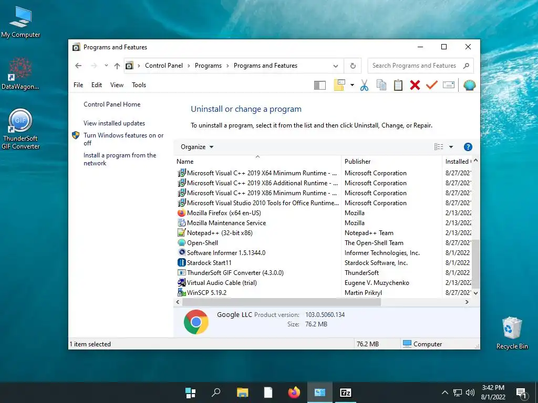This screenshot has height=403, width=538.
Task: Sort by the Name column header
Action: tap(257, 162)
